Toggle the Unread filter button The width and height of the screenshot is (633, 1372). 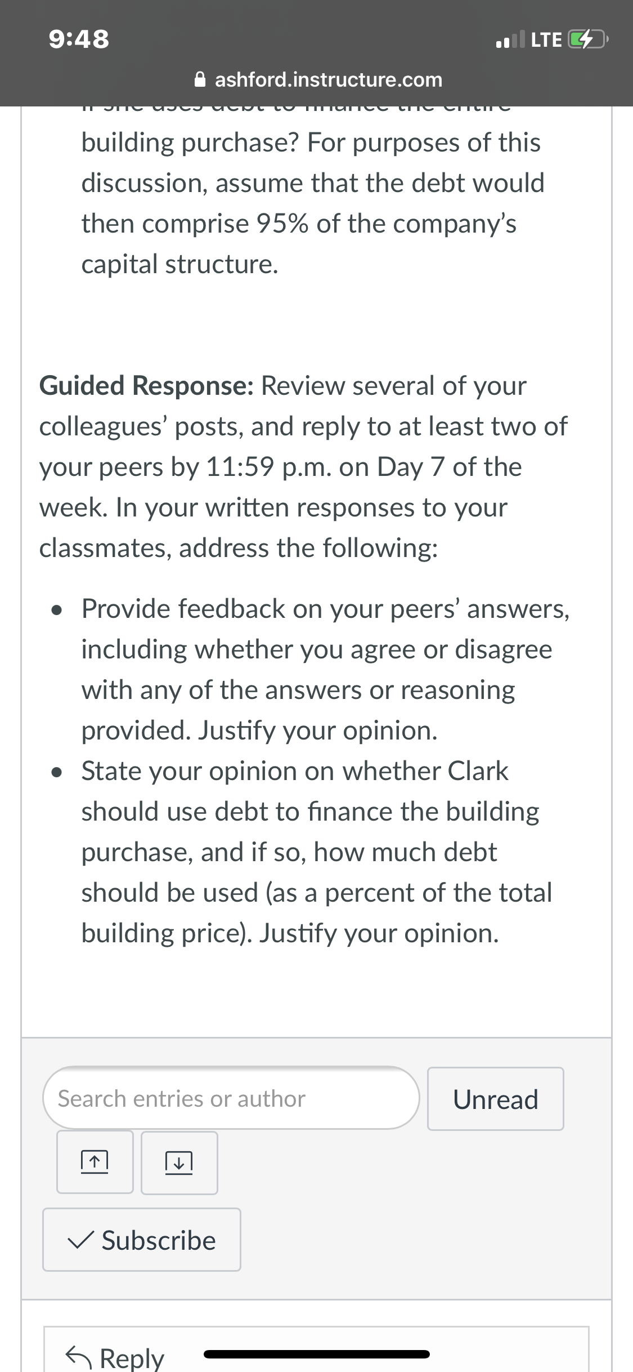[496, 1099]
